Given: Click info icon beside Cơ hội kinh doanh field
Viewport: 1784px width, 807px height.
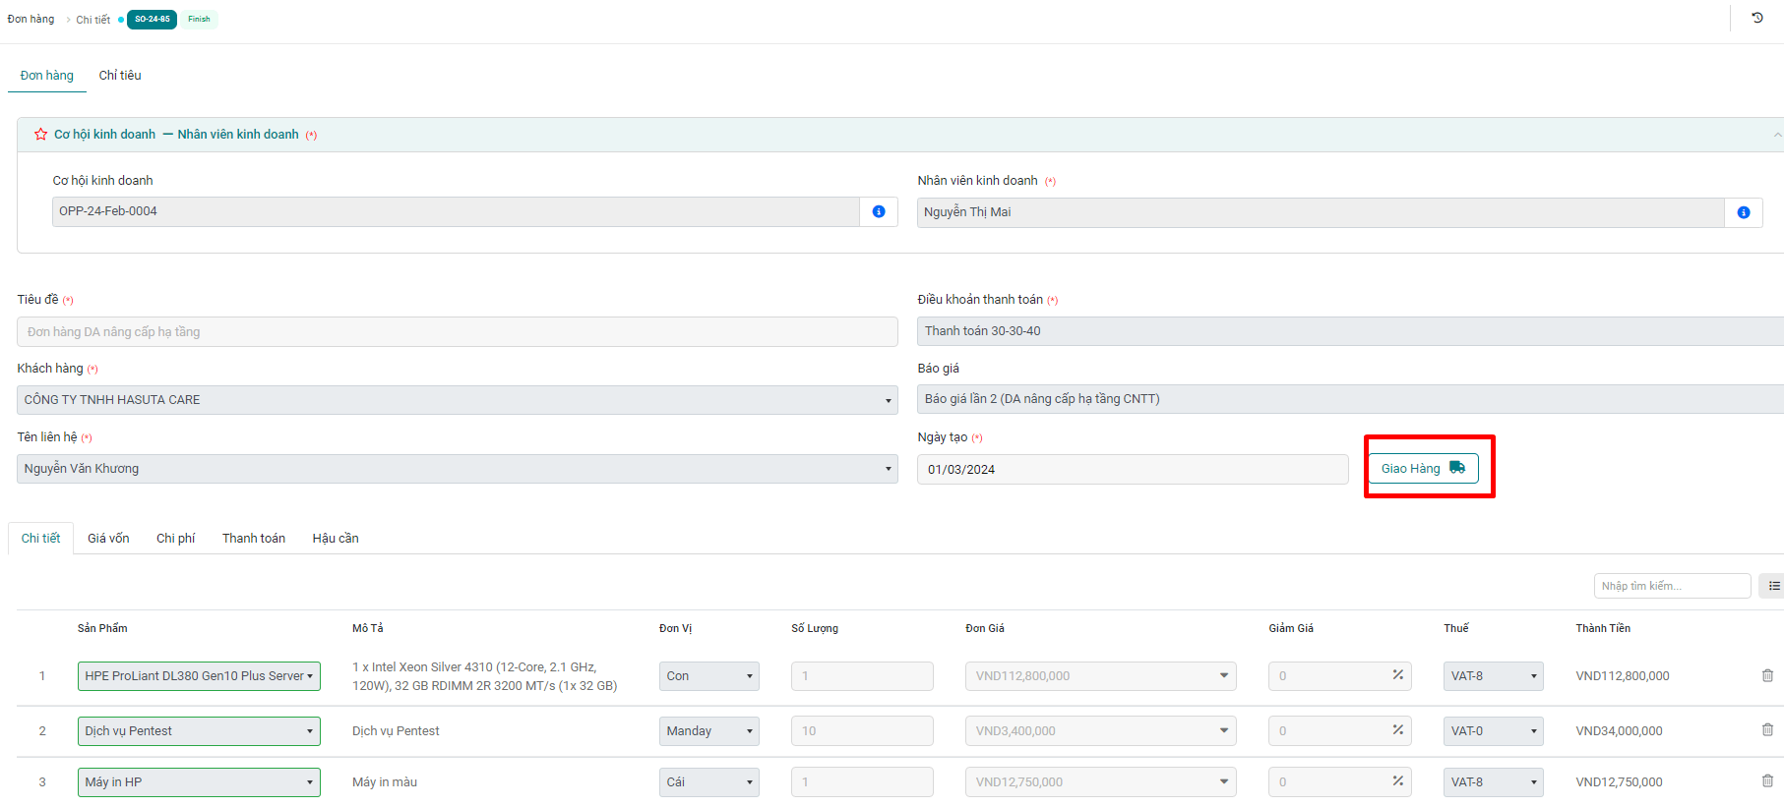Looking at the screenshot, I should pyautogui.click(x=879, y=211).
